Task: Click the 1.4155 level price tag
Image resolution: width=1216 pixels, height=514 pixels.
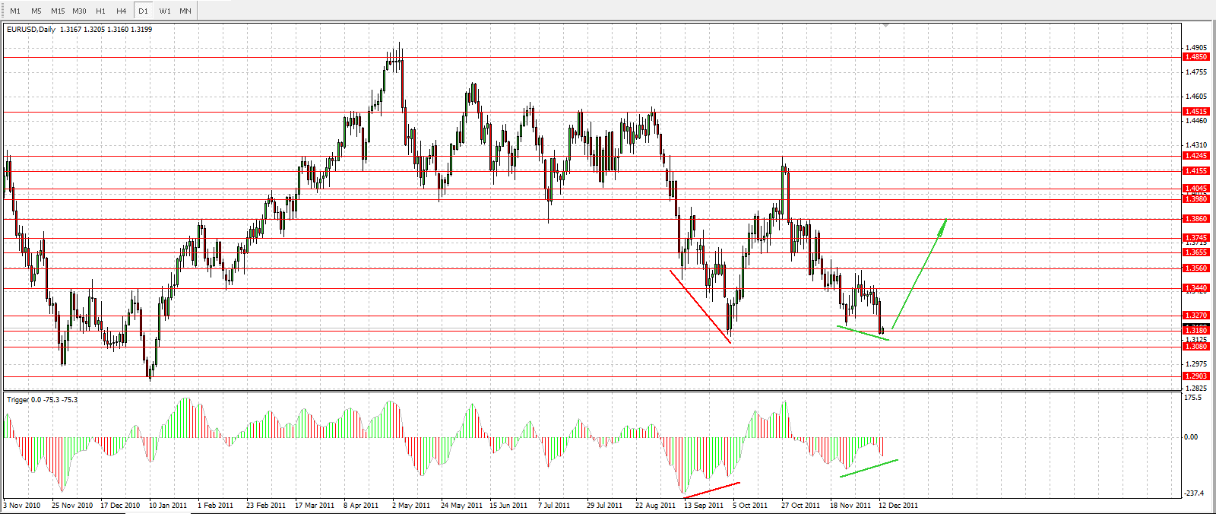Action: [x=1196, y=171]
